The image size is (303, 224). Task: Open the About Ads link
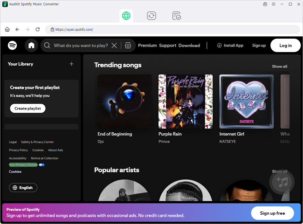click(55, 150)
